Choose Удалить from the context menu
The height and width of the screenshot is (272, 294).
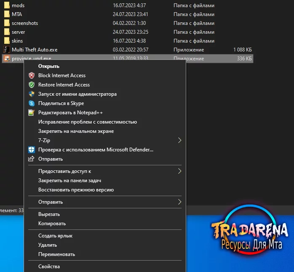tap(48, 245)
